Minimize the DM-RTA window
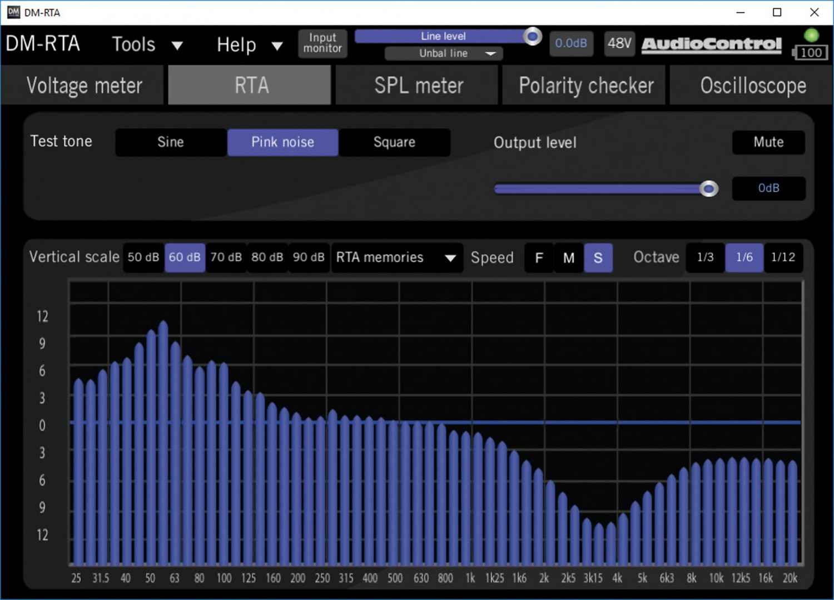Screen dimensions: 834x600 point(740,12)
